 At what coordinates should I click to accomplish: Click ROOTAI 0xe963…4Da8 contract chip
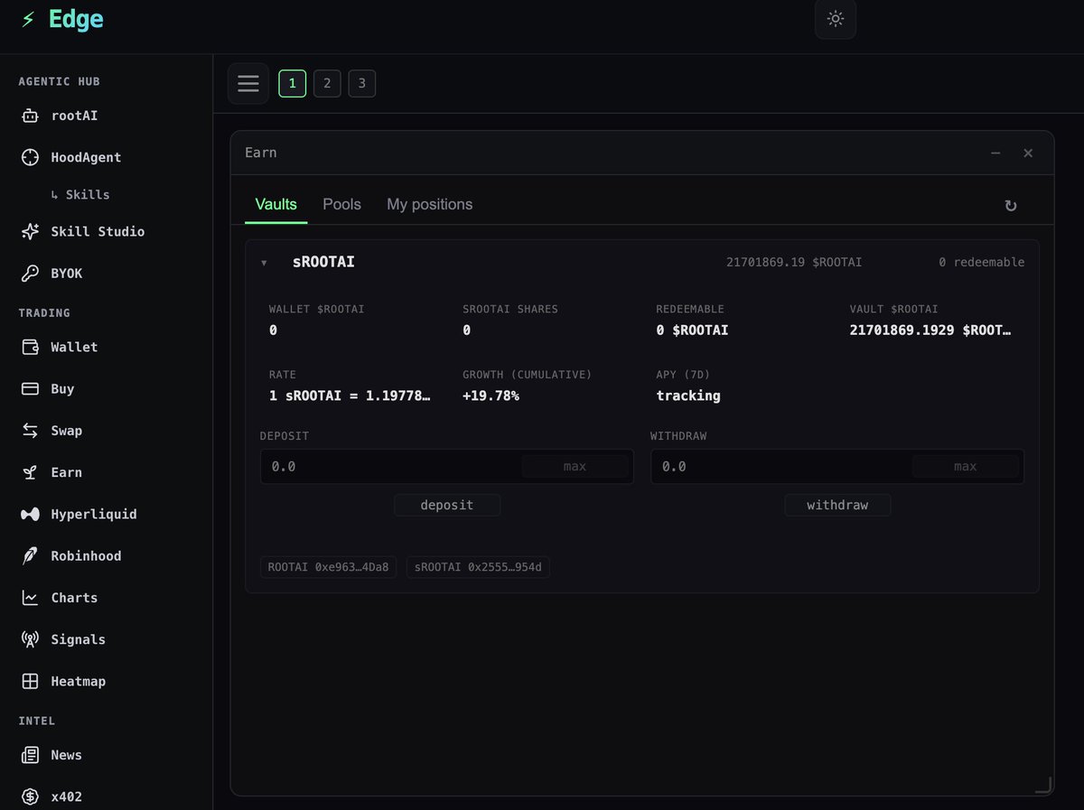[x=329, y=567]
